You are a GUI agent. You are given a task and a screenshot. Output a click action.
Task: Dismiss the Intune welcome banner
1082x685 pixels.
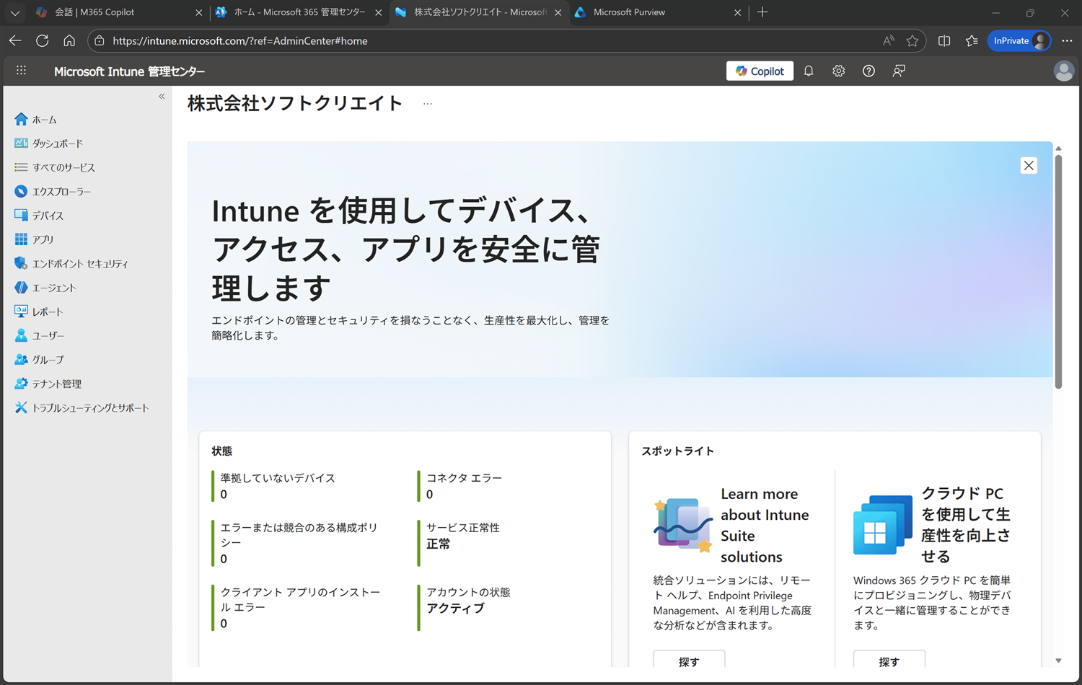tap(1029, 166)
